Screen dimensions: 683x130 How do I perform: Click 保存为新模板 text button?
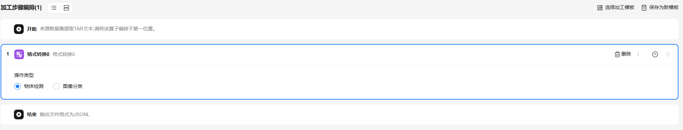tap(664, 7)
